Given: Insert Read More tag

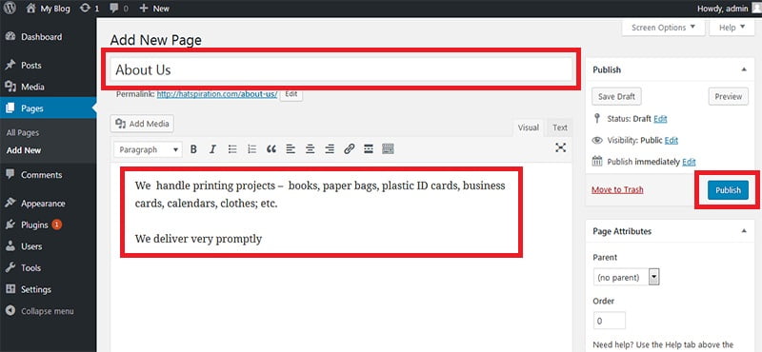Looking at the screenshot, I should [x=369, y=149].
